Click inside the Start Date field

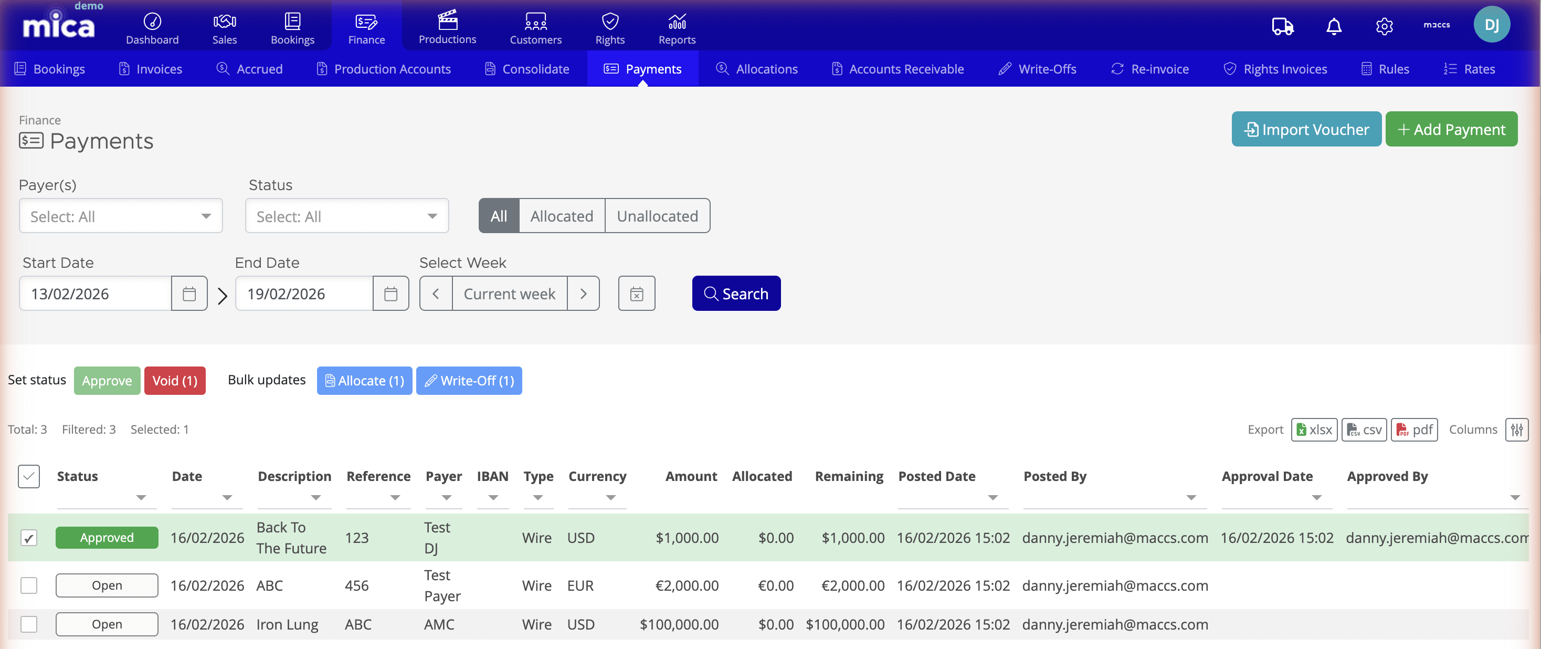[x=94, y=294]
